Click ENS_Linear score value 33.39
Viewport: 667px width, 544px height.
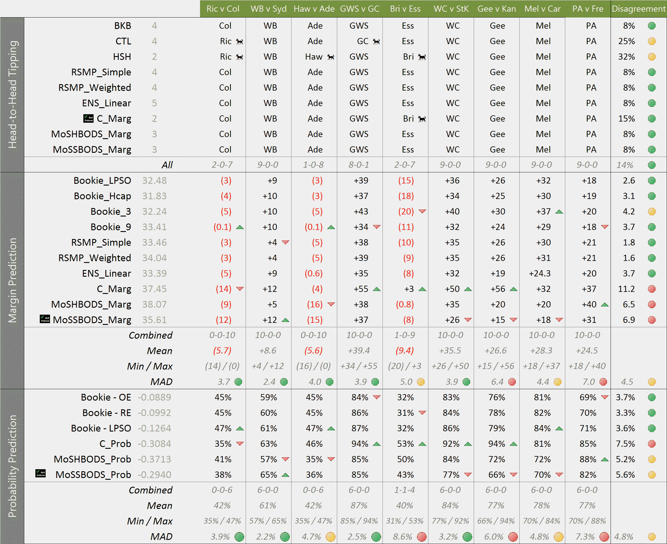(154, 273)
